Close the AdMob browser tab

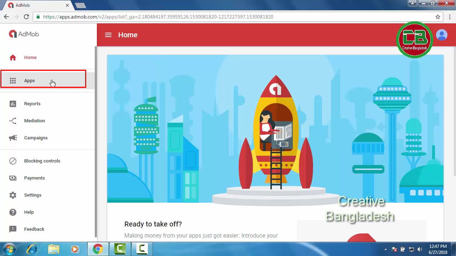[x=67, y=6]
